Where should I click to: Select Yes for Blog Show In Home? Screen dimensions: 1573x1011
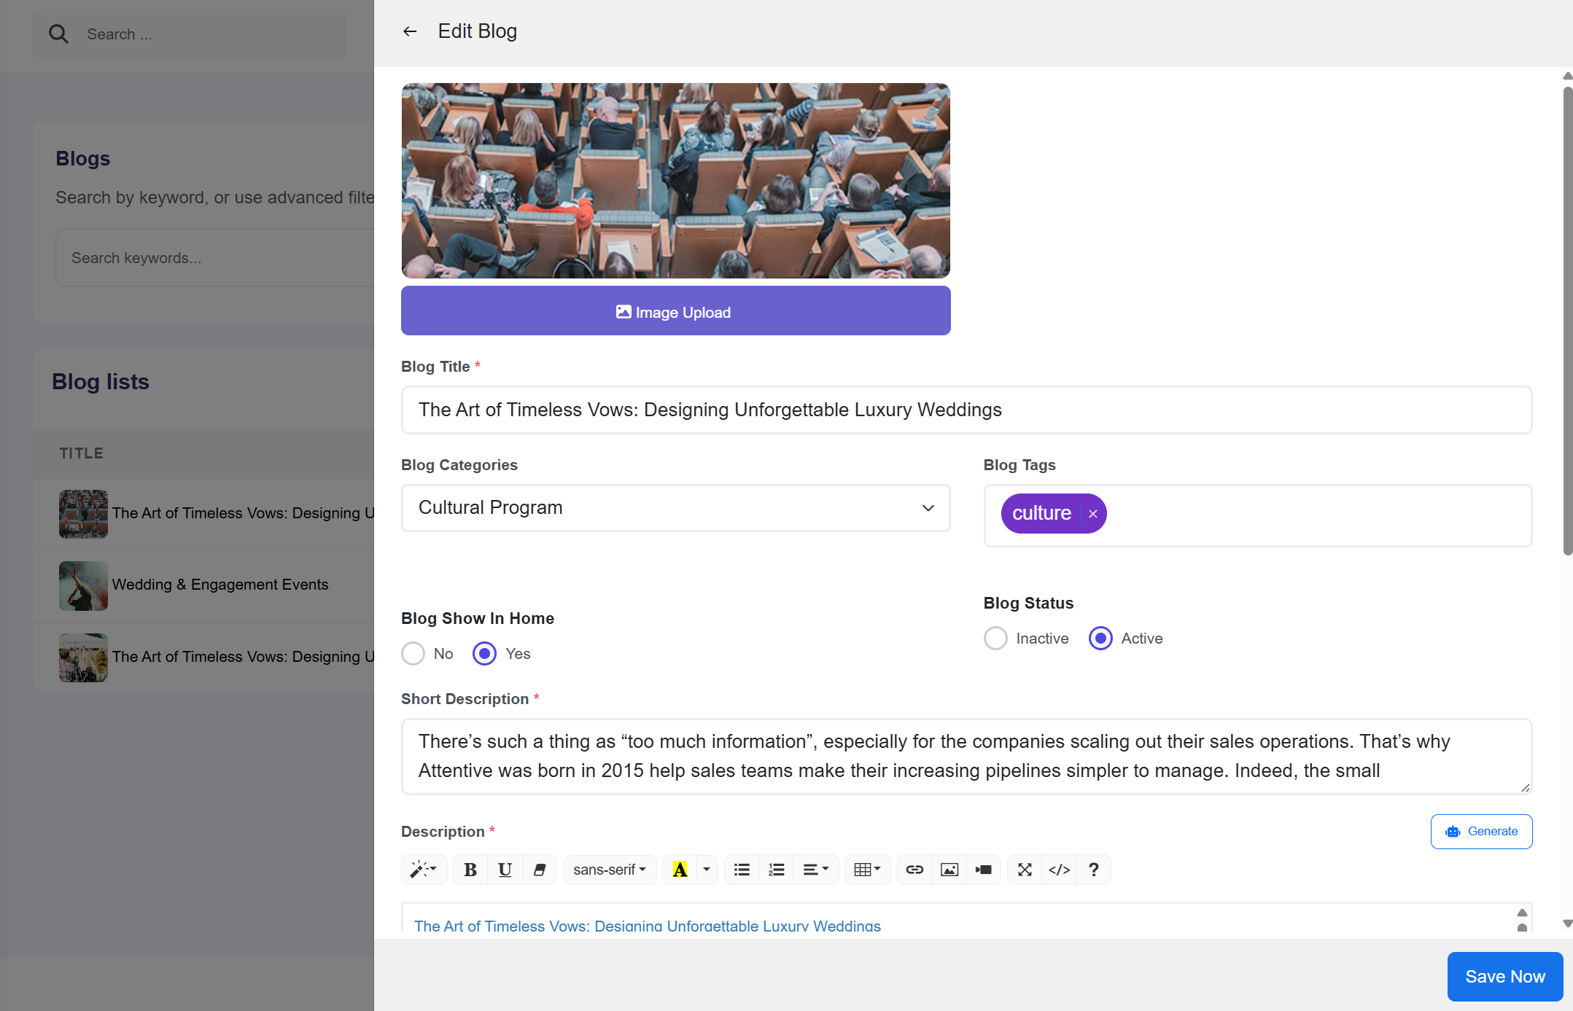[x=484, y=654]
